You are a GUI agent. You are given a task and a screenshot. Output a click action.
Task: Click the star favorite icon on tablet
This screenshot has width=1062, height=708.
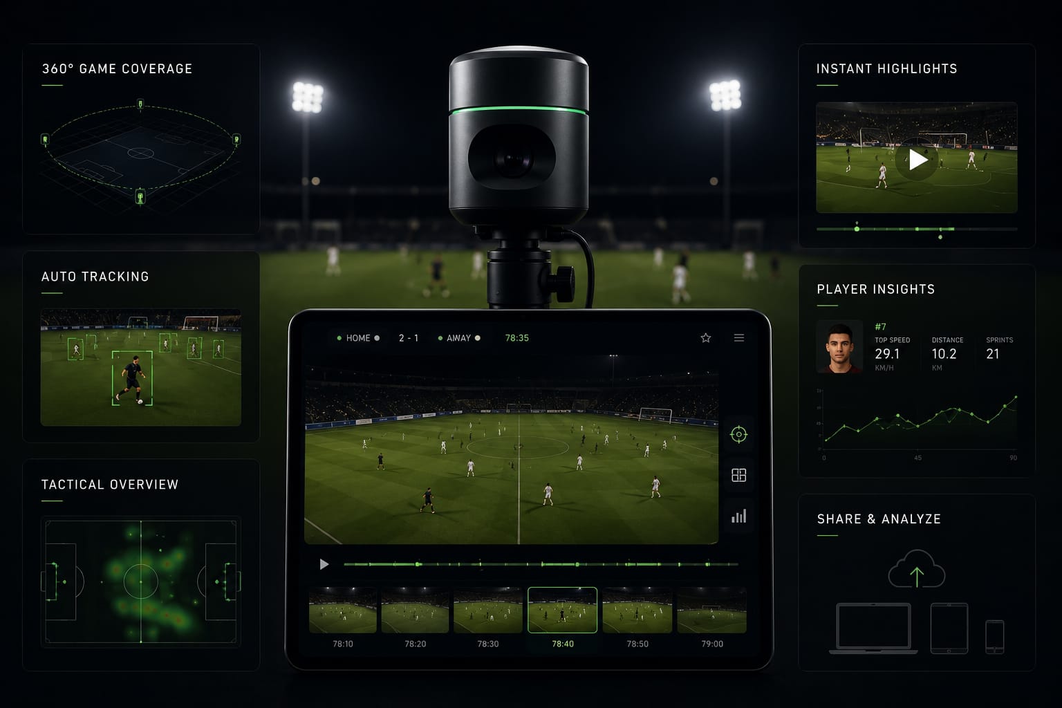705,338
